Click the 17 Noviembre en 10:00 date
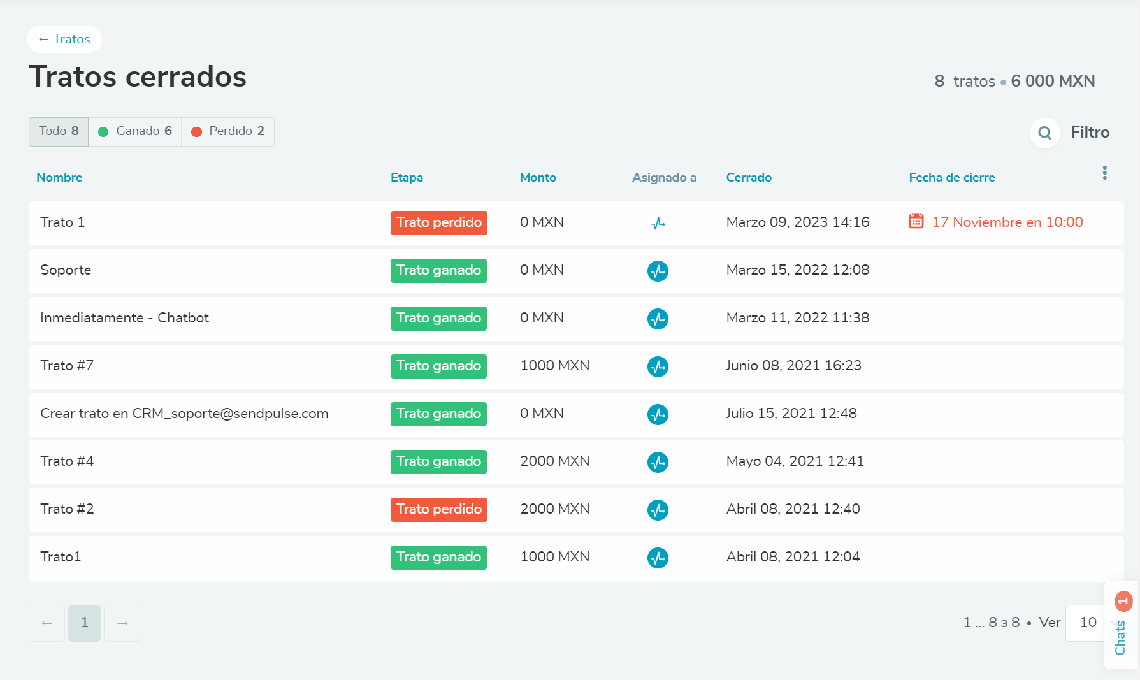The image size is (1140, 680). (x=1007, y=222)
